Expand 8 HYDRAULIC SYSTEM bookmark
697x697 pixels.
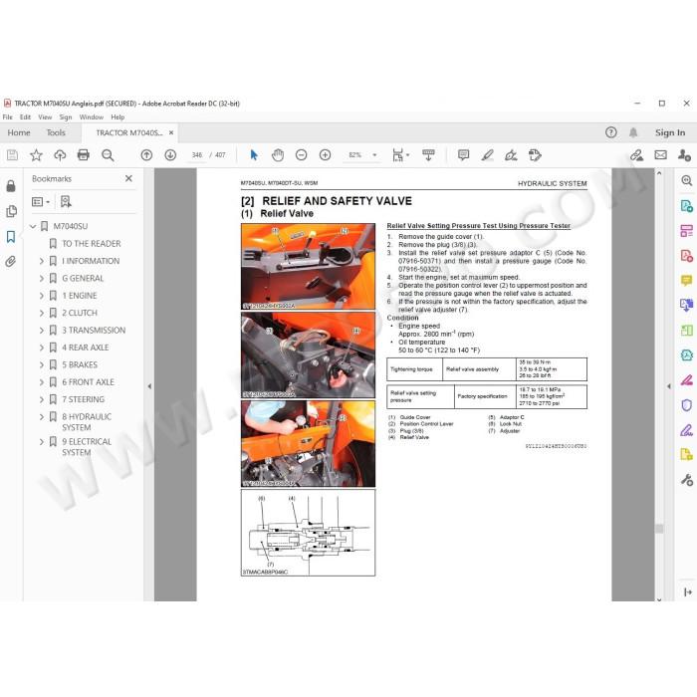[x=42, y=417]
